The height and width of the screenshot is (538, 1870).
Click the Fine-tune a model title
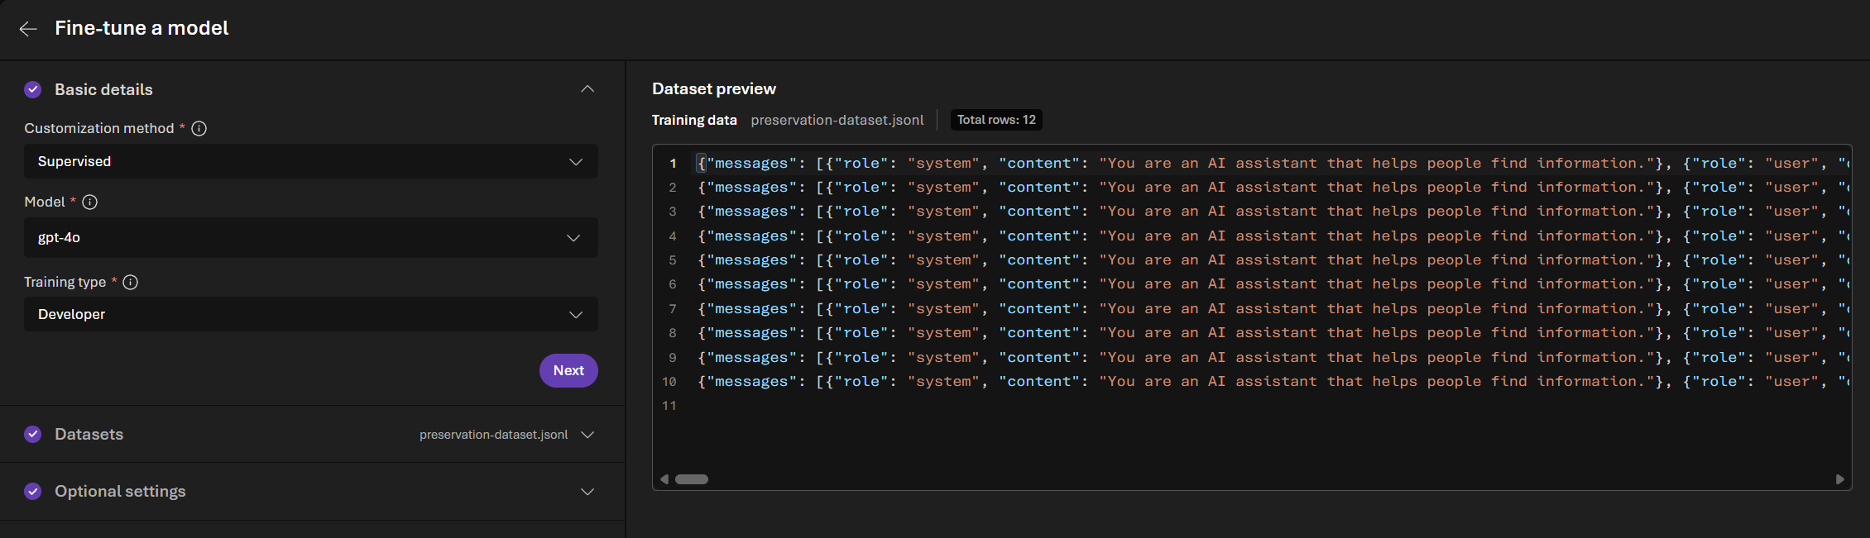pyautogui.click(x=141, y=28)
